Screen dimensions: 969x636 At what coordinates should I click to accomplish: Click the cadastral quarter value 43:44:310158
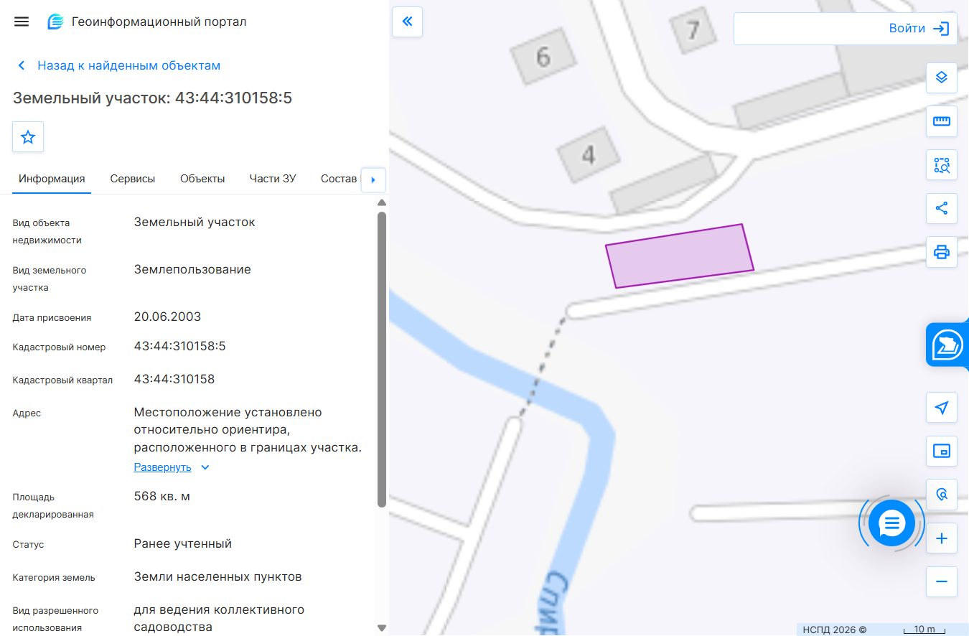174,379
